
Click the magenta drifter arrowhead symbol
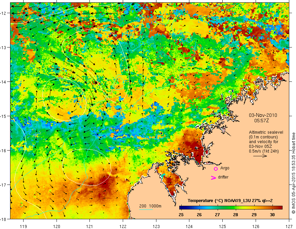[213, 178]
